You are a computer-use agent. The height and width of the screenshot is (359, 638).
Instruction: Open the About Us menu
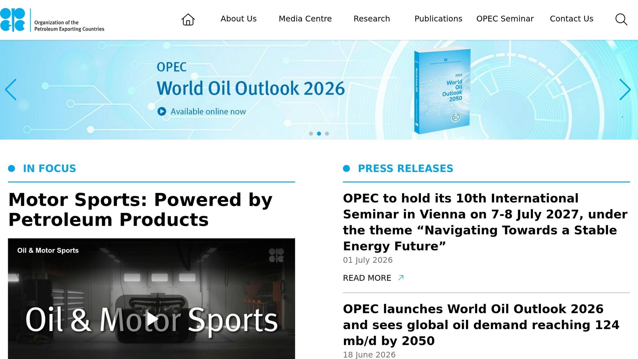click(239, 19)
